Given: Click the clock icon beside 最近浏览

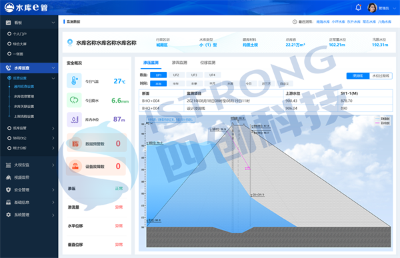Looking at the screenshot, I should pyautogui.click(x=295, y=22).
